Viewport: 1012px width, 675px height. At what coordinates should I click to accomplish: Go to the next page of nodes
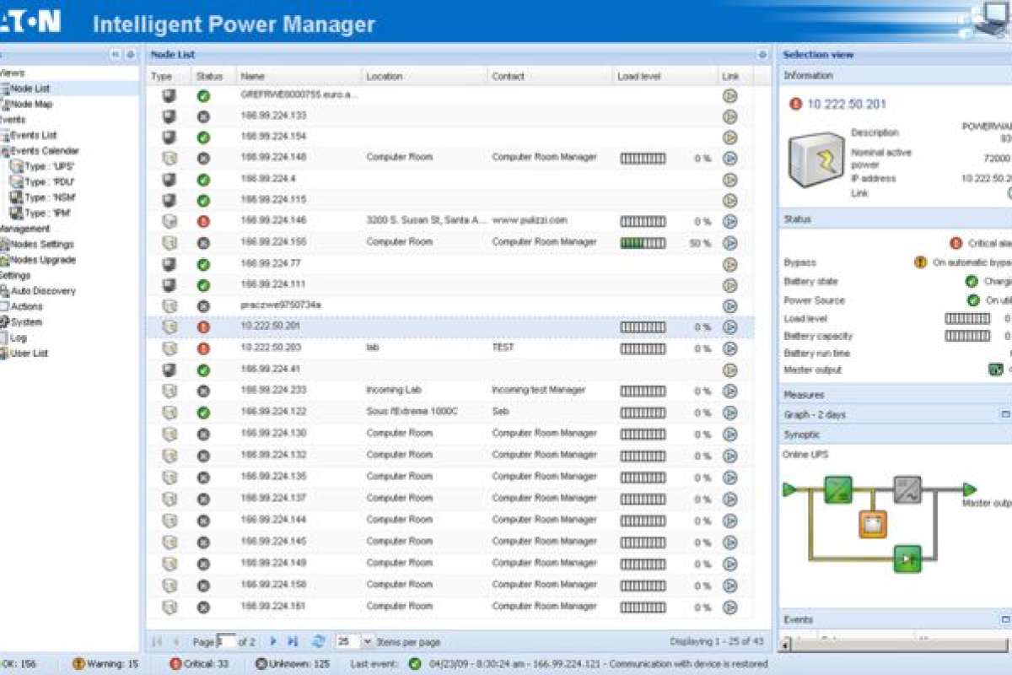click(x=272, y=642)
